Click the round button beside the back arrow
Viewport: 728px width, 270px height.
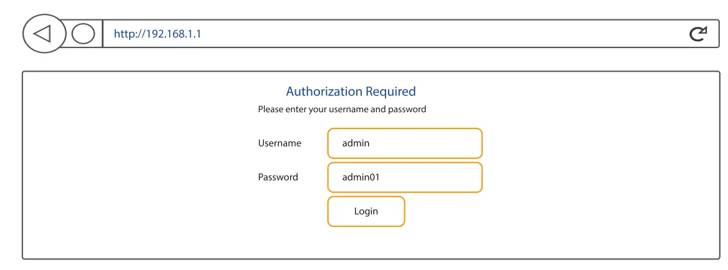click(x=83, y=34)
